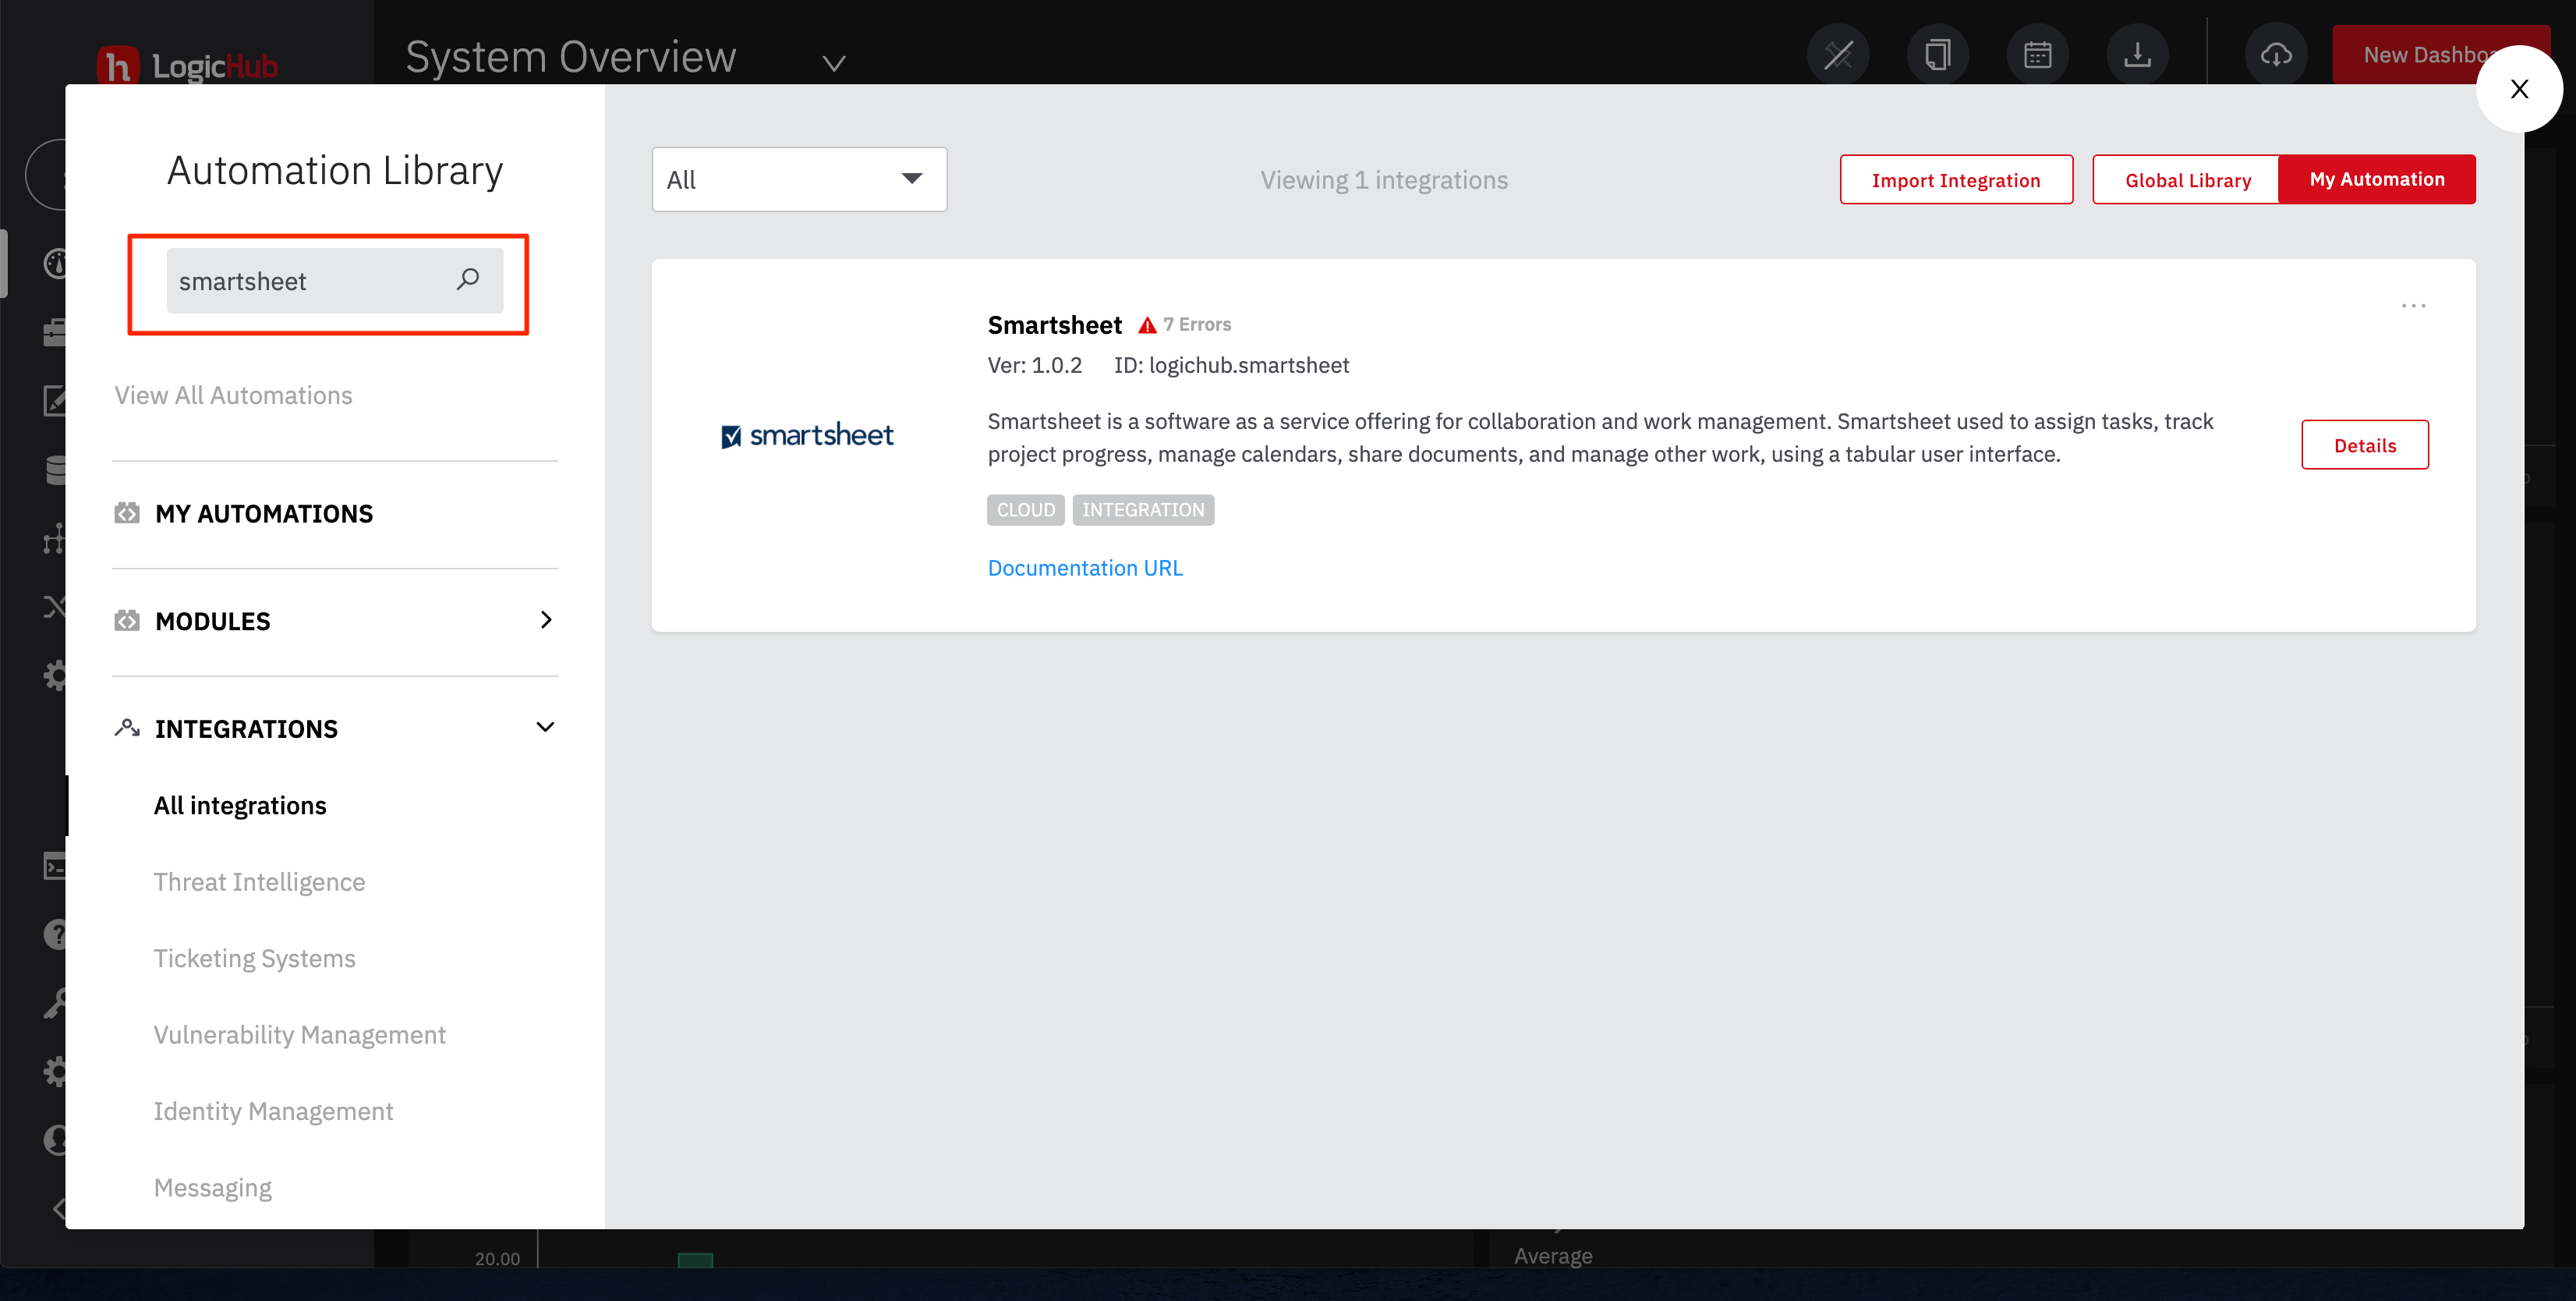The width and height of the screenshot is (2576, 1301).
Task: Open the Documentation URL link
Action: coord(1085,568)
